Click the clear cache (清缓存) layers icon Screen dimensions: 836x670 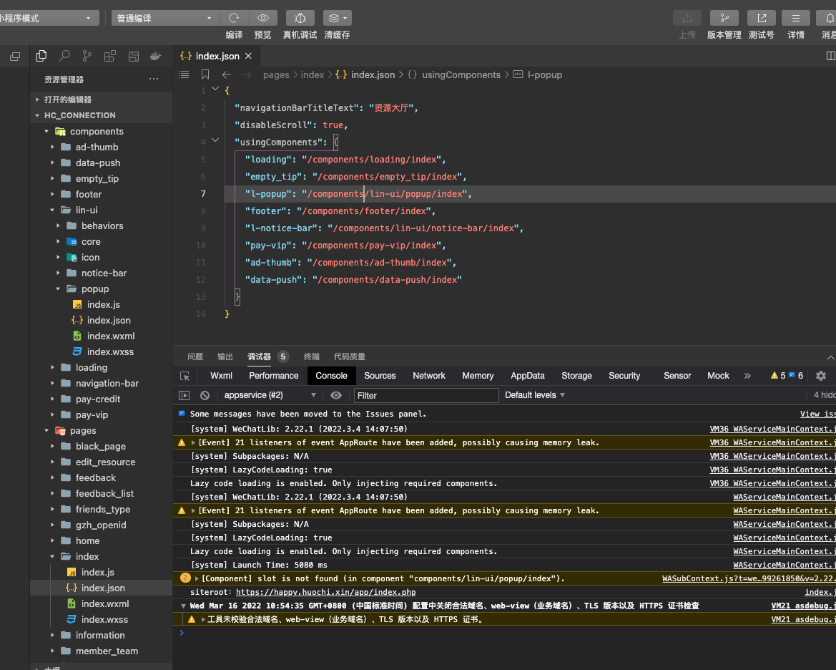point(337,18)
